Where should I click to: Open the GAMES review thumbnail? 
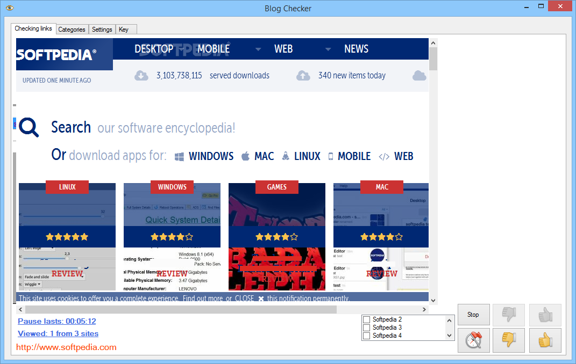coord(276,236)
